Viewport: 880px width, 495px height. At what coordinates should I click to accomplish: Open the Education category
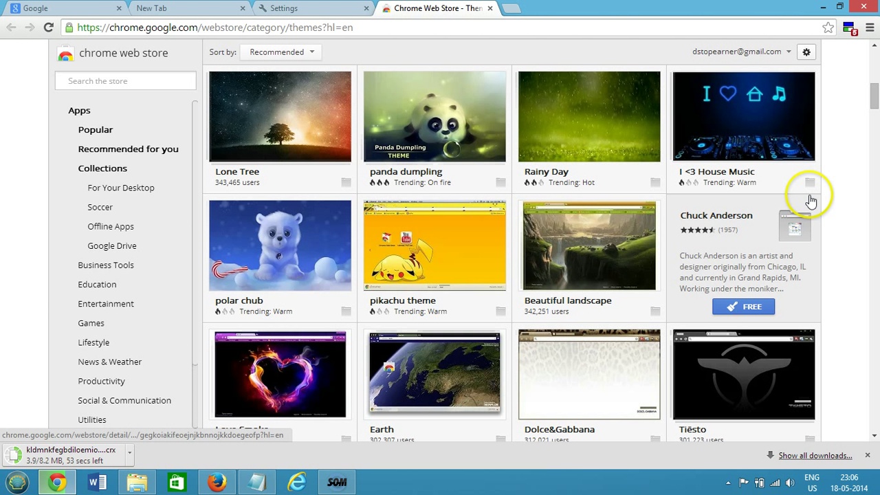pos(97,284)
